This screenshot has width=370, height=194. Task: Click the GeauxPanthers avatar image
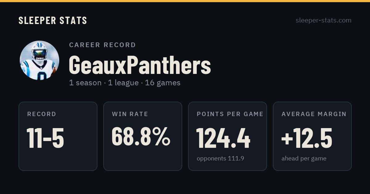(x=39, y=60)
